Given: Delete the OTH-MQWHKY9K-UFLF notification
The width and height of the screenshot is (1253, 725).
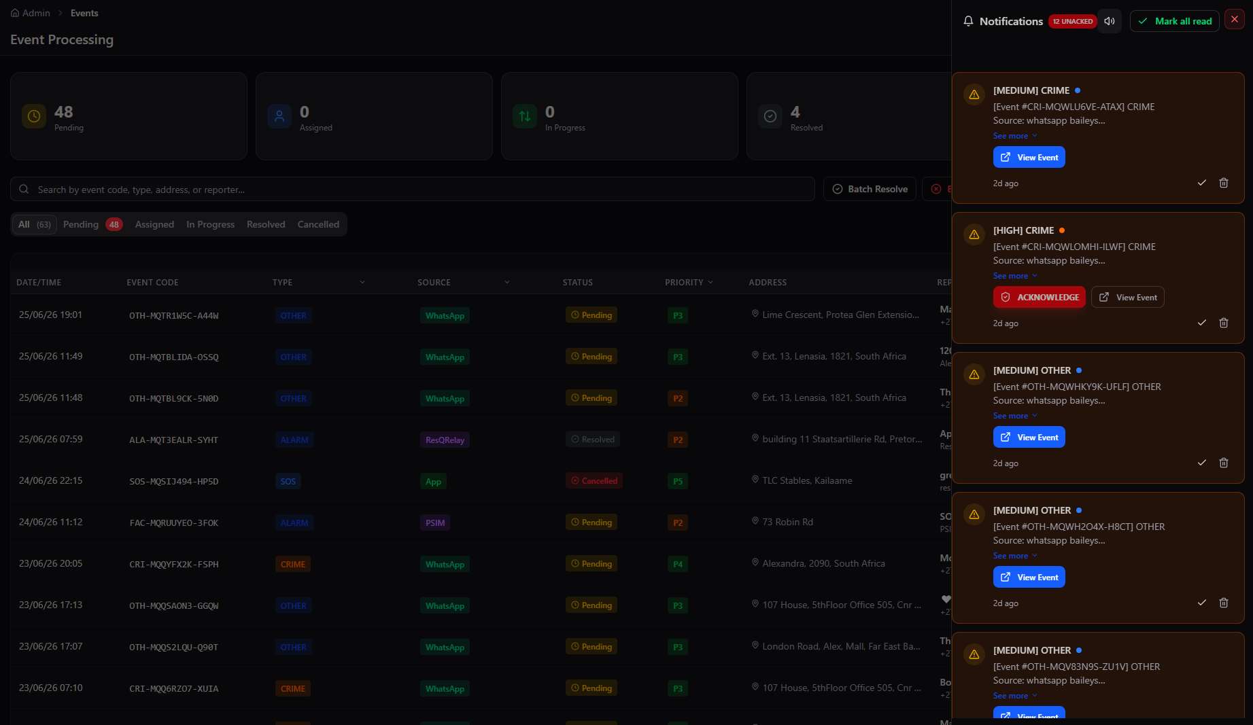Looking at the screenshot, I should [x=1224, y=463].
